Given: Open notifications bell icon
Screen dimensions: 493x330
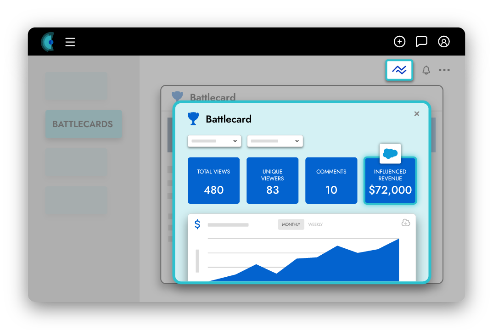Looking at the screenshot, I should pyautogui.click(x=426, y=70).
